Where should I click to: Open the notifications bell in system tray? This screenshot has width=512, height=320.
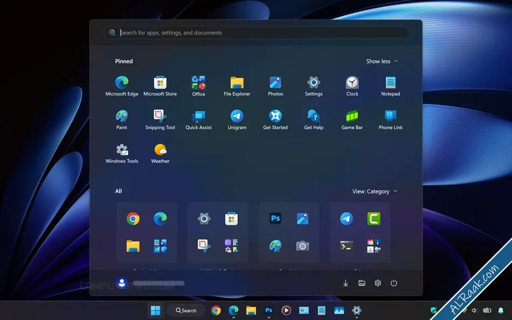click(x=501, y=310)
